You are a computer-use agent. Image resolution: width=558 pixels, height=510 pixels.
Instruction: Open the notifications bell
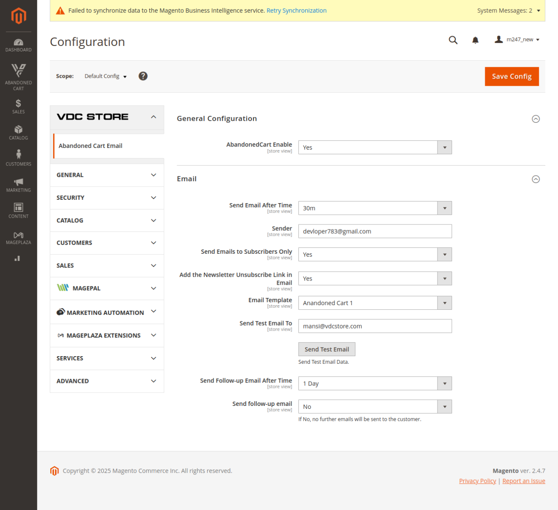(475, 40)
